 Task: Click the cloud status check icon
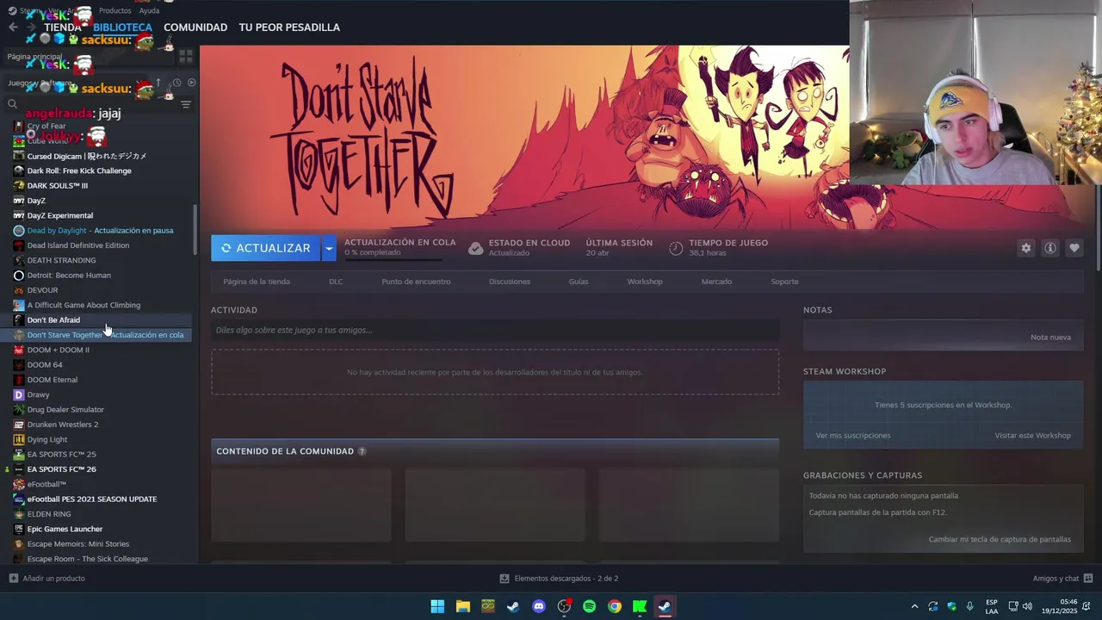[475, 248]
